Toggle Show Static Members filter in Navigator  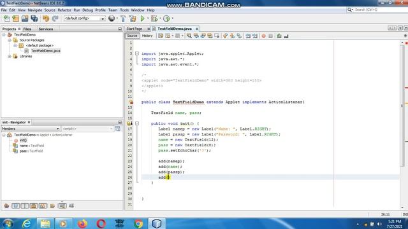(x=25, y=205)
